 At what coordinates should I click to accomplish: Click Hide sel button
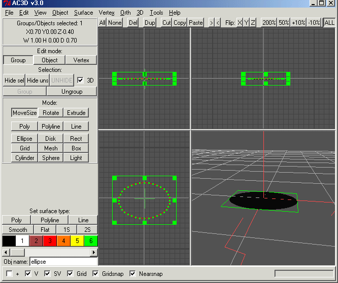(x=14, y=80)
